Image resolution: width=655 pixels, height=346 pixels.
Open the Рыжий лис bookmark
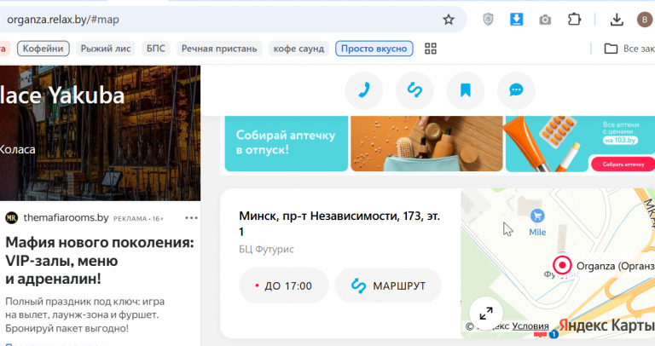click(x=105, y=49)
